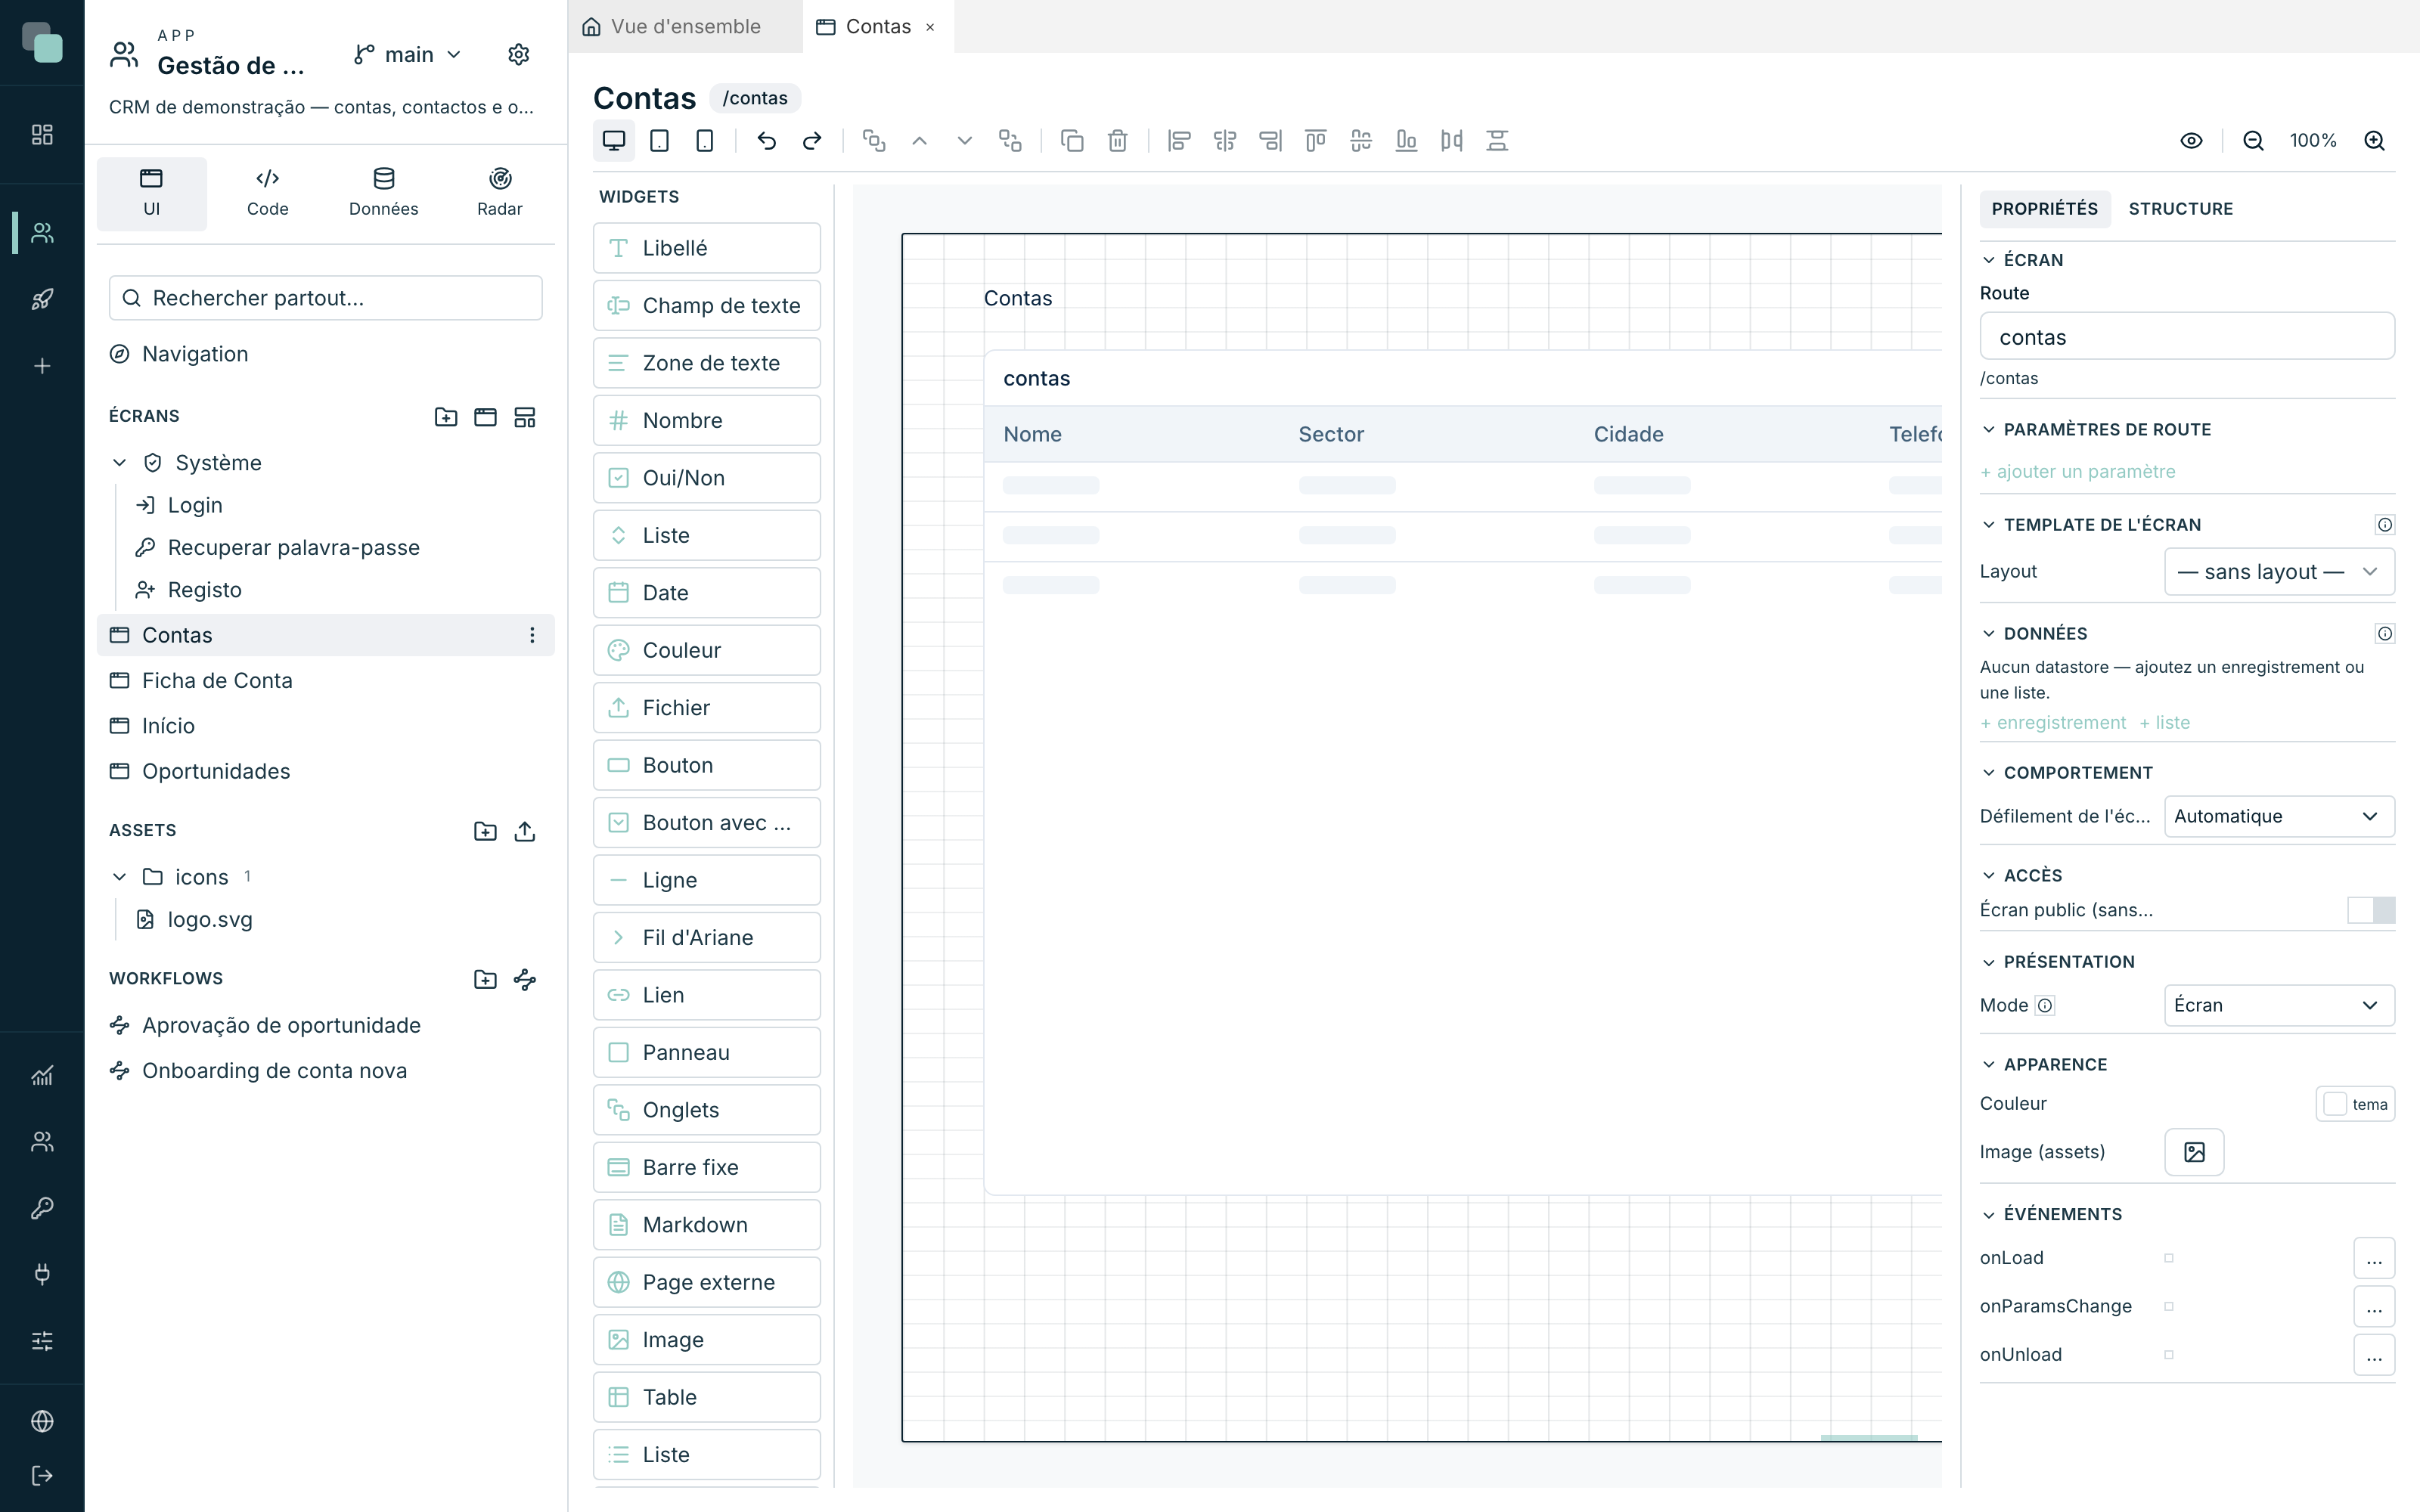Switch to the Données tab

(384, 193)
